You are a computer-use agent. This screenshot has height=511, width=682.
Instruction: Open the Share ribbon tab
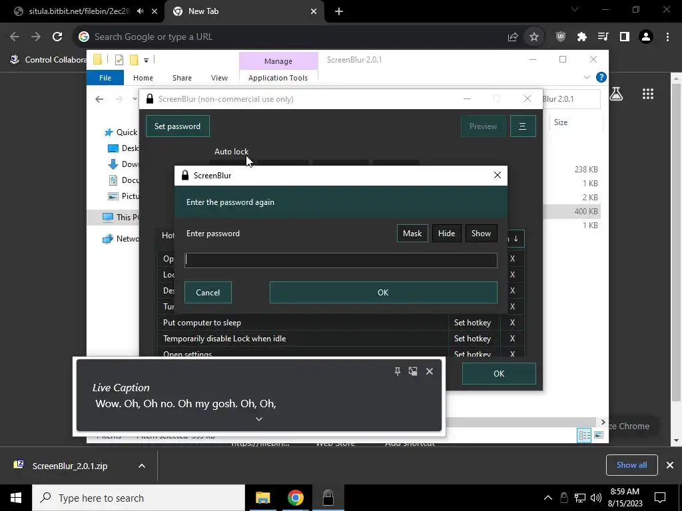182,78
